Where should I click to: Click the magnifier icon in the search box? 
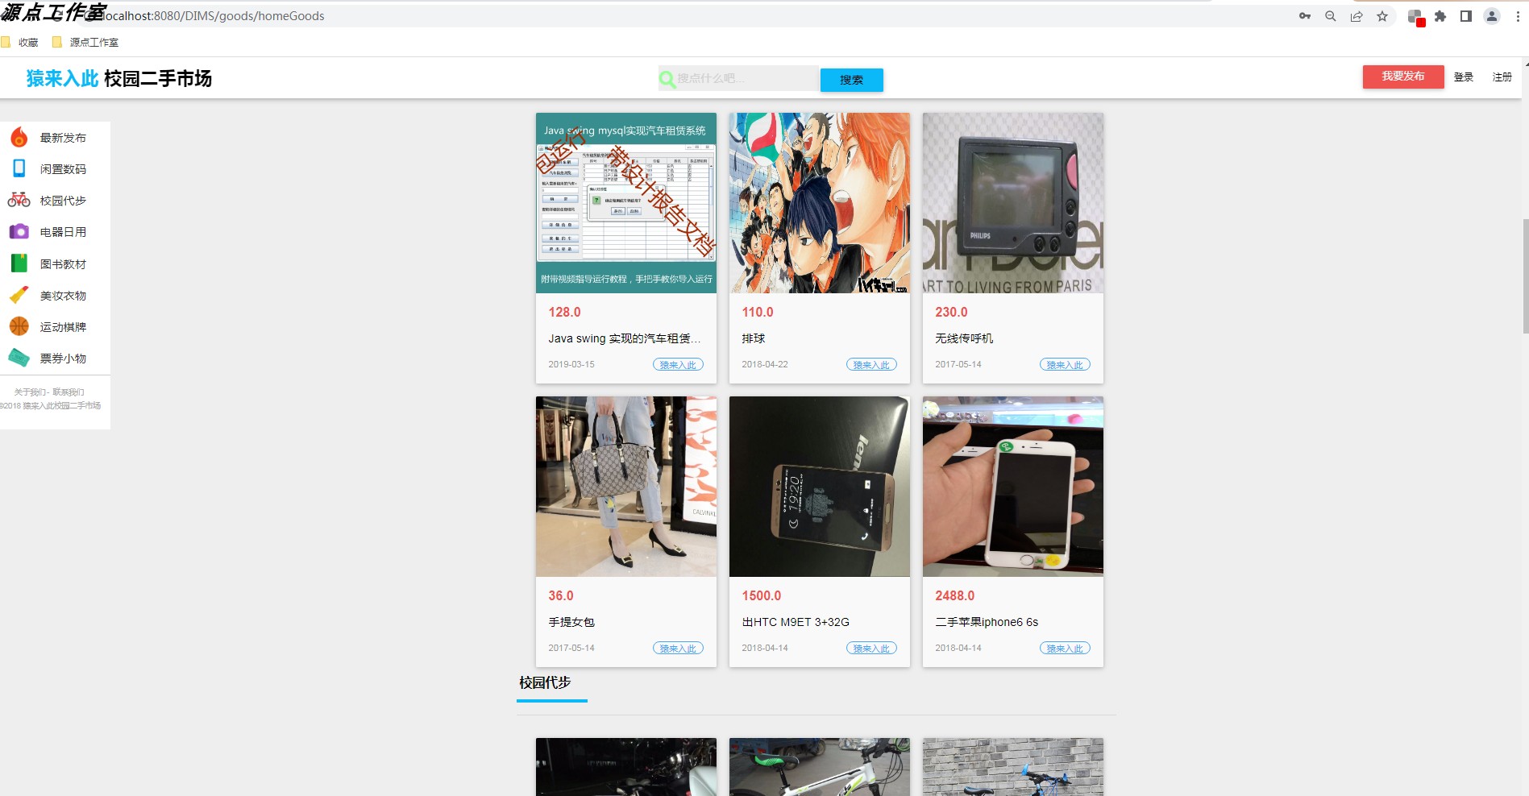667,79
